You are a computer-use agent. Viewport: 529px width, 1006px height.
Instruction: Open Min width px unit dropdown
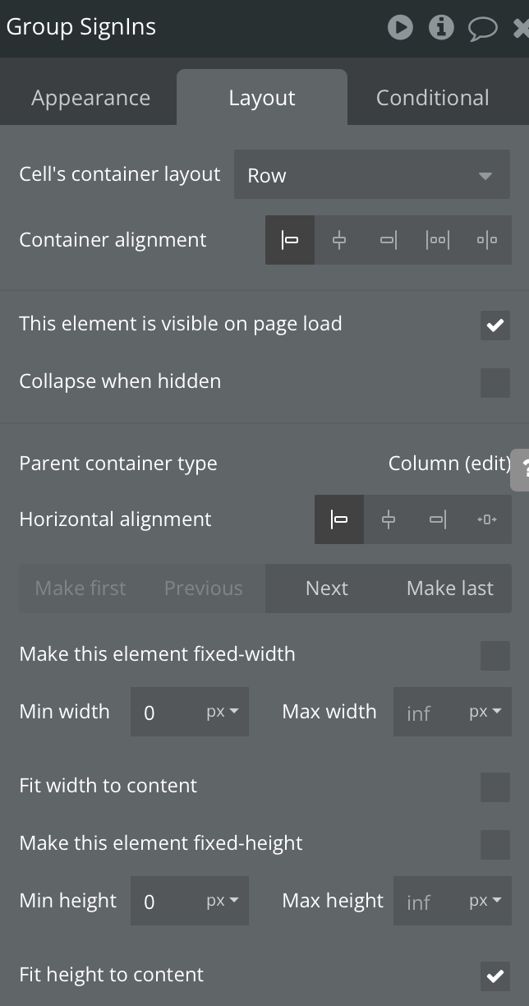click(x=223, y=712)
